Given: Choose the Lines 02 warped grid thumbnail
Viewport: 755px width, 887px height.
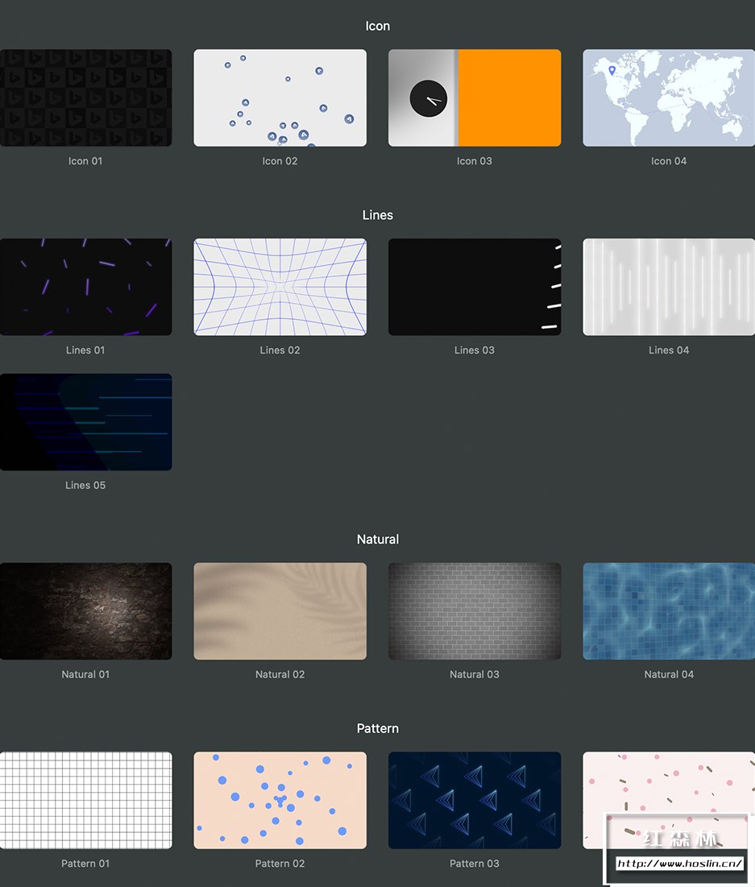Looking at the screenshot, I should coord(280,287).
